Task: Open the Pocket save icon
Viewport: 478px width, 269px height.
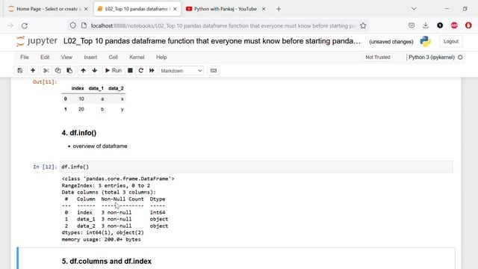Action: tap(412, 25)
